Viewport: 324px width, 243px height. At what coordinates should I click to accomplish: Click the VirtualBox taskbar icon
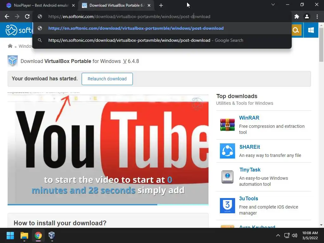[52, 235]
